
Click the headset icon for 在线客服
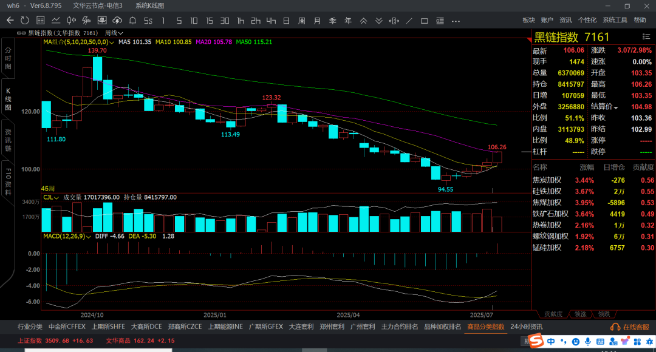click(x=615, y=327)
